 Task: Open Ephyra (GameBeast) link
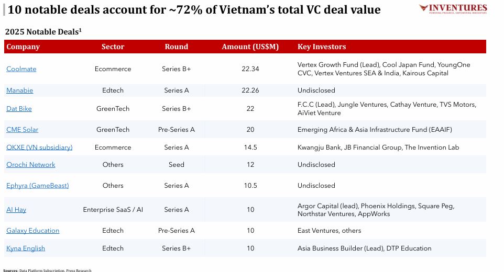coord(38,186)
